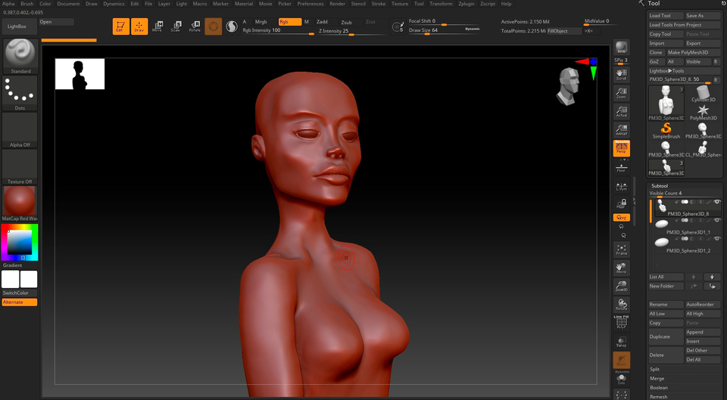Expand the Split section
Image resolution: width=727 pixels, height=400 pixels.
tap(655, 369)
